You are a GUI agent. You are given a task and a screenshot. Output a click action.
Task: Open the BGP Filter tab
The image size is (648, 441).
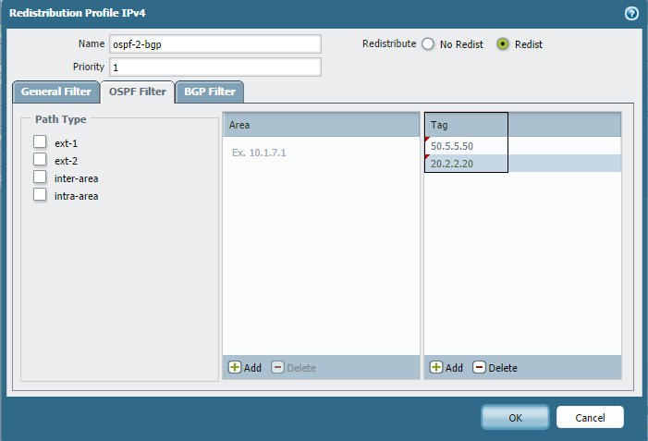pos(210,92)
